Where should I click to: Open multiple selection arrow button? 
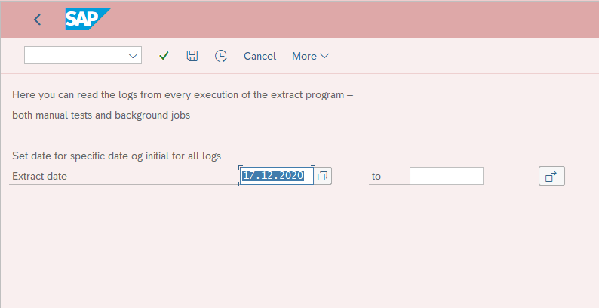point(551,176)
